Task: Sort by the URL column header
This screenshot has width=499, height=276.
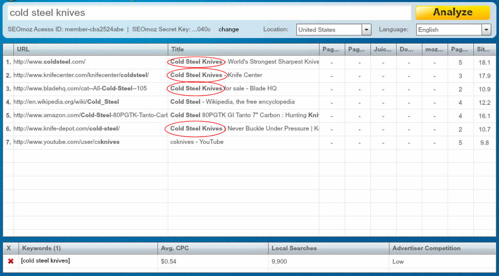Action: point(91,49)
